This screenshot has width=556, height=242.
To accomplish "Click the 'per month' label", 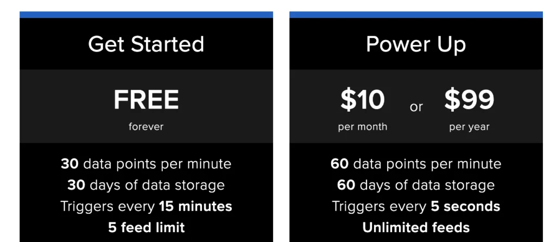I will point(362,127).
